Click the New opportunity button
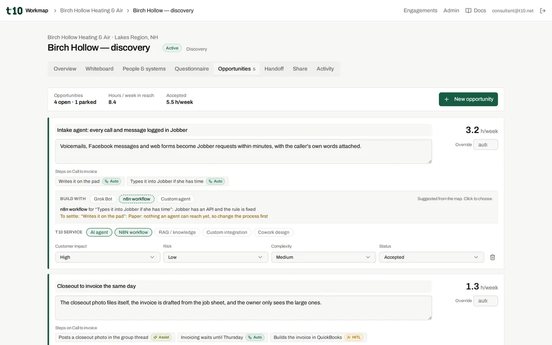 (468, 99)
